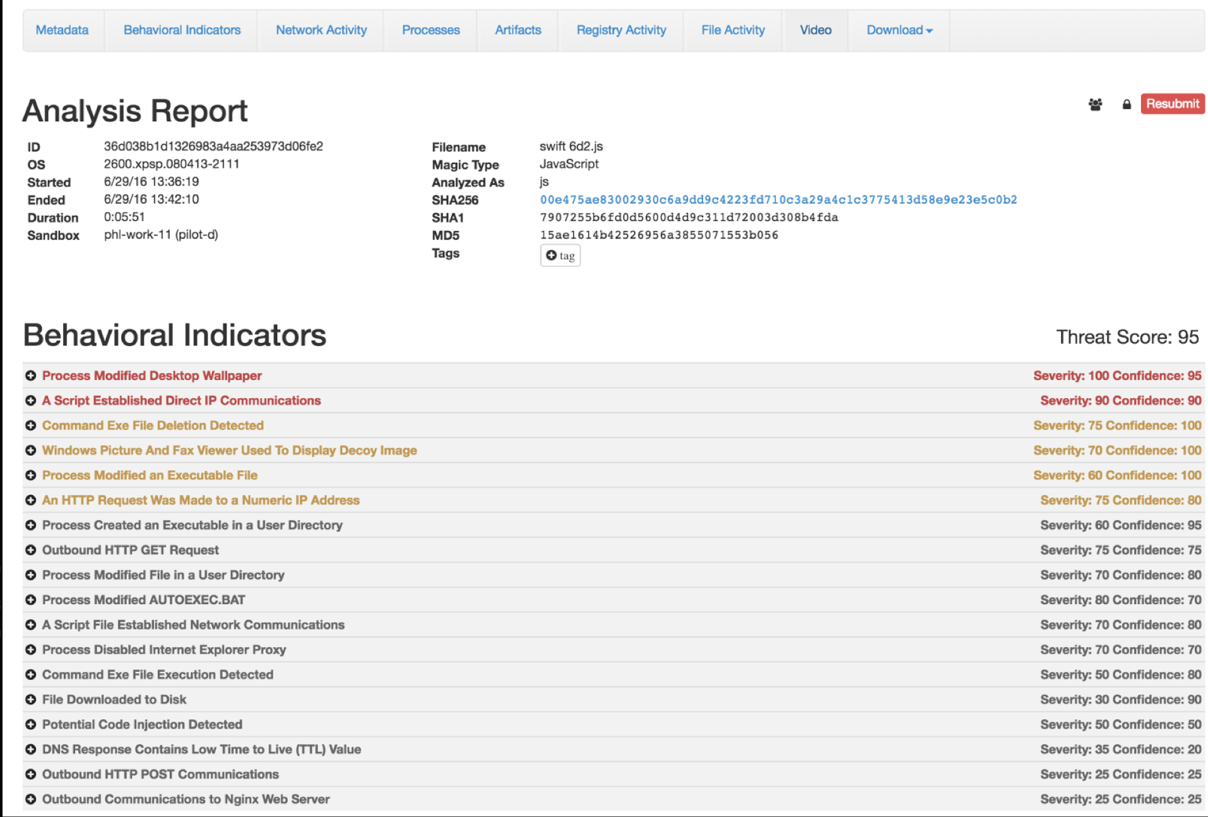This screenshot has width=1208, height=817.
Task: Open the Download dropdown menu
Action: (x=899, y=30)
